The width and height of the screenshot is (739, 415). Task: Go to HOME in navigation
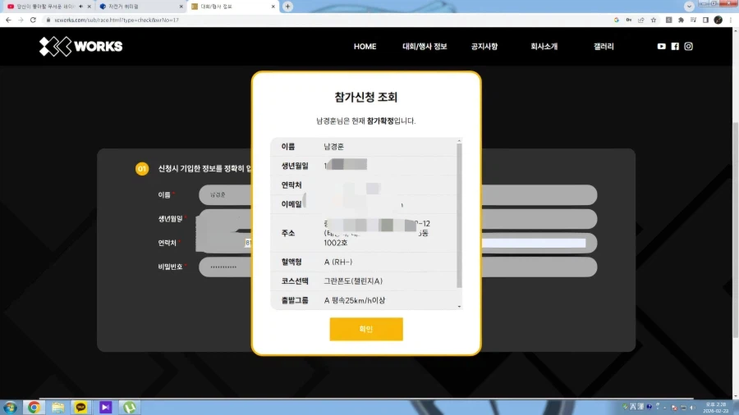[x=365, y=47]
